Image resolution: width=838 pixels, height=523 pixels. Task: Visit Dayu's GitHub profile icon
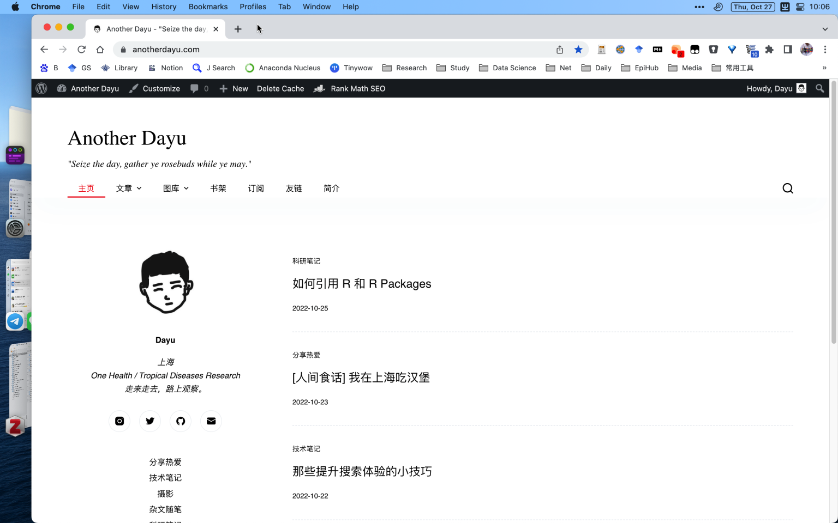tap(181, 421)
